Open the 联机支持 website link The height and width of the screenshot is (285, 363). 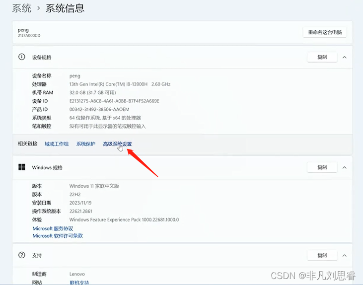pyautogui.click(x=79, y=283)
